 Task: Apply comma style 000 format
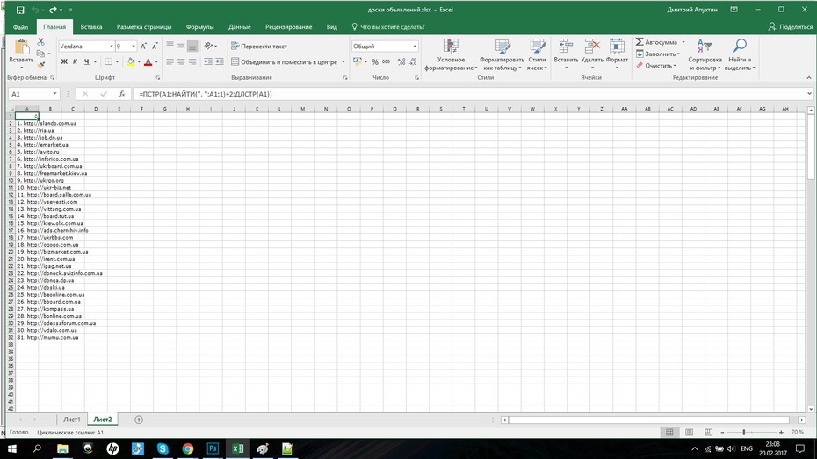(x=386, y=62)
